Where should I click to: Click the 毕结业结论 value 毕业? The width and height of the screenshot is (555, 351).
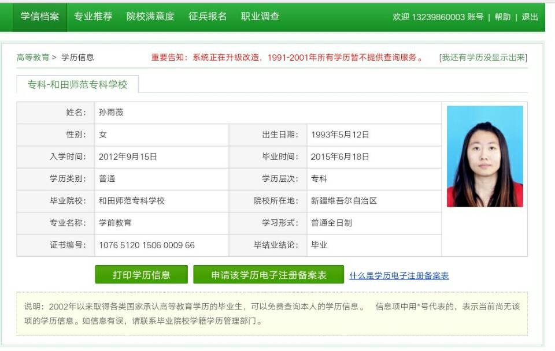click(x=319, y=245)
